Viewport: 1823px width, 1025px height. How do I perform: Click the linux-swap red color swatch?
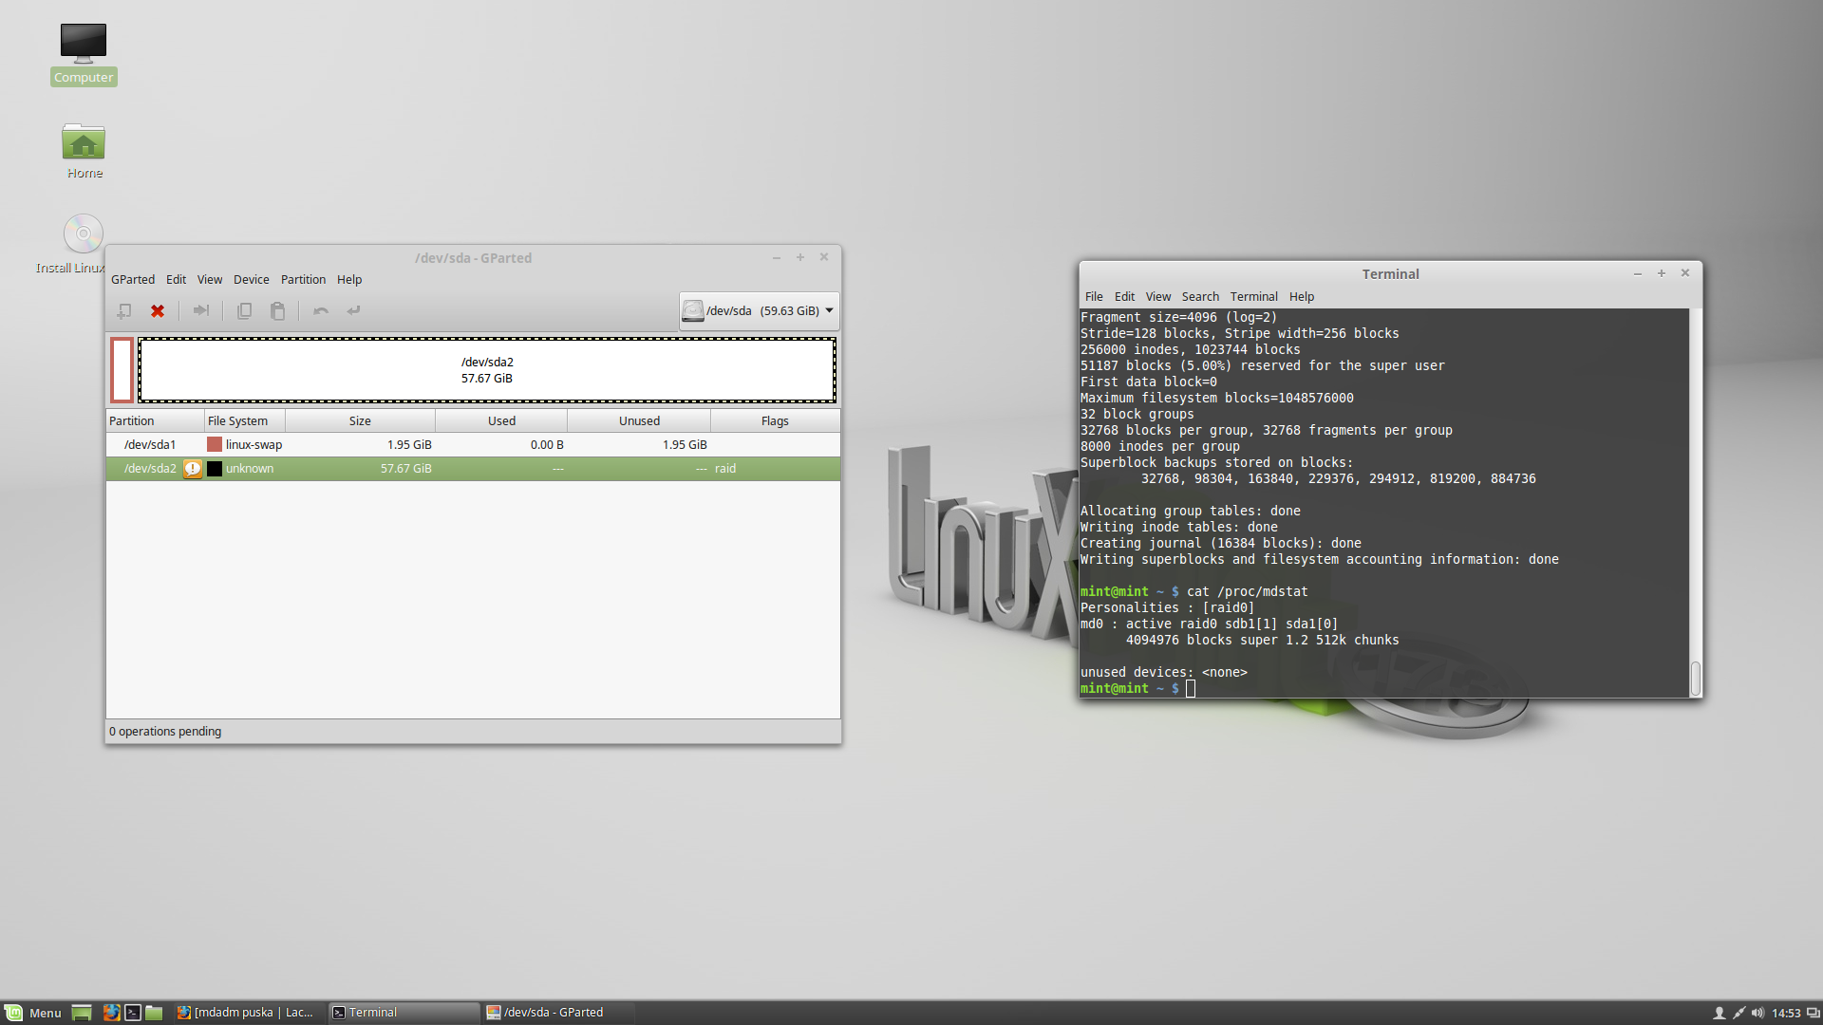click(215, 444)
